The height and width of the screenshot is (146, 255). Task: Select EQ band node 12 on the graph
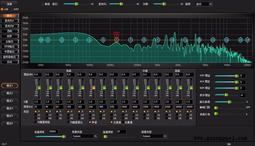pos(199,40)
